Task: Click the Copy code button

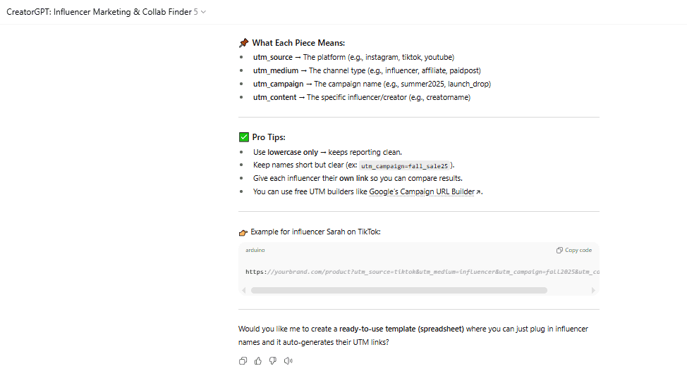Action: pyautogui.click(x=574, y=251)
